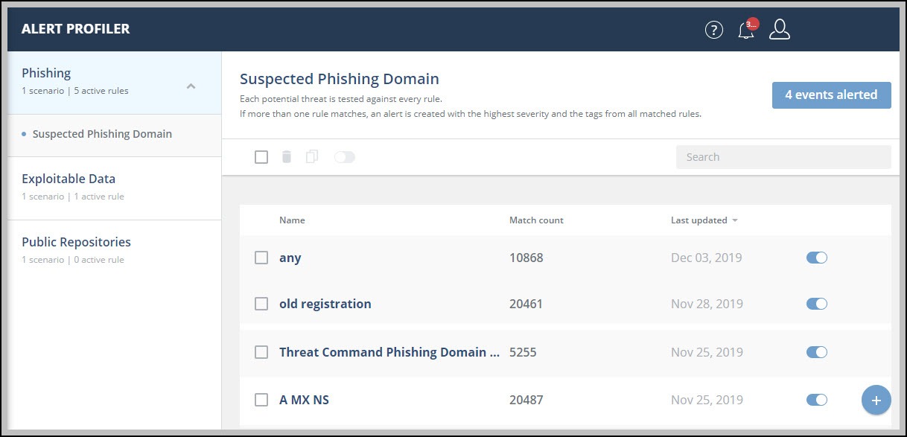Open the Public Repositories category

(x=76, y=242)
